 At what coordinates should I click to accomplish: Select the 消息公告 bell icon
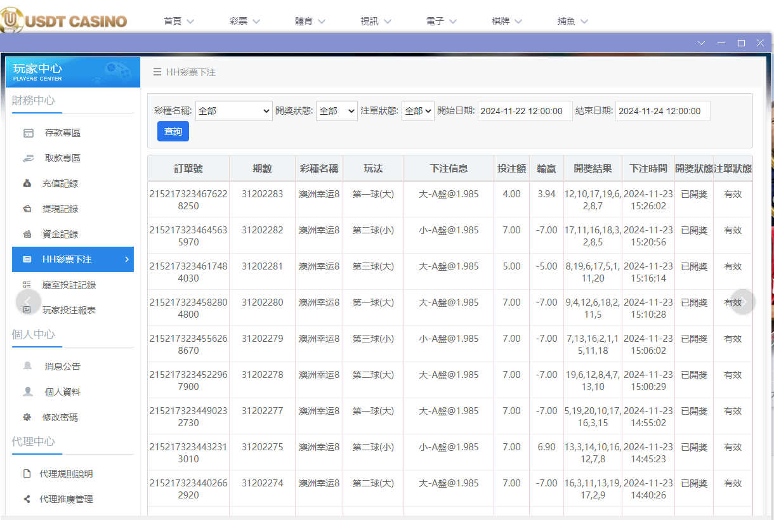27,366
